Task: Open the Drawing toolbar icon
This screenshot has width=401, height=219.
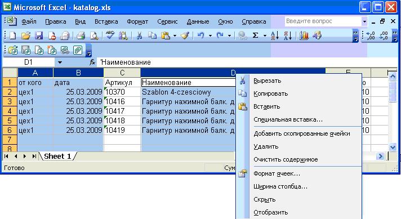Action: 317,35
